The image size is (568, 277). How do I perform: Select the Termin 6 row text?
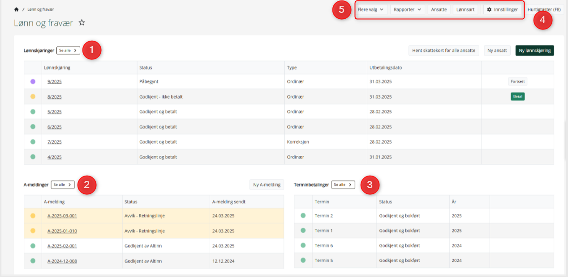coord(324,246)
